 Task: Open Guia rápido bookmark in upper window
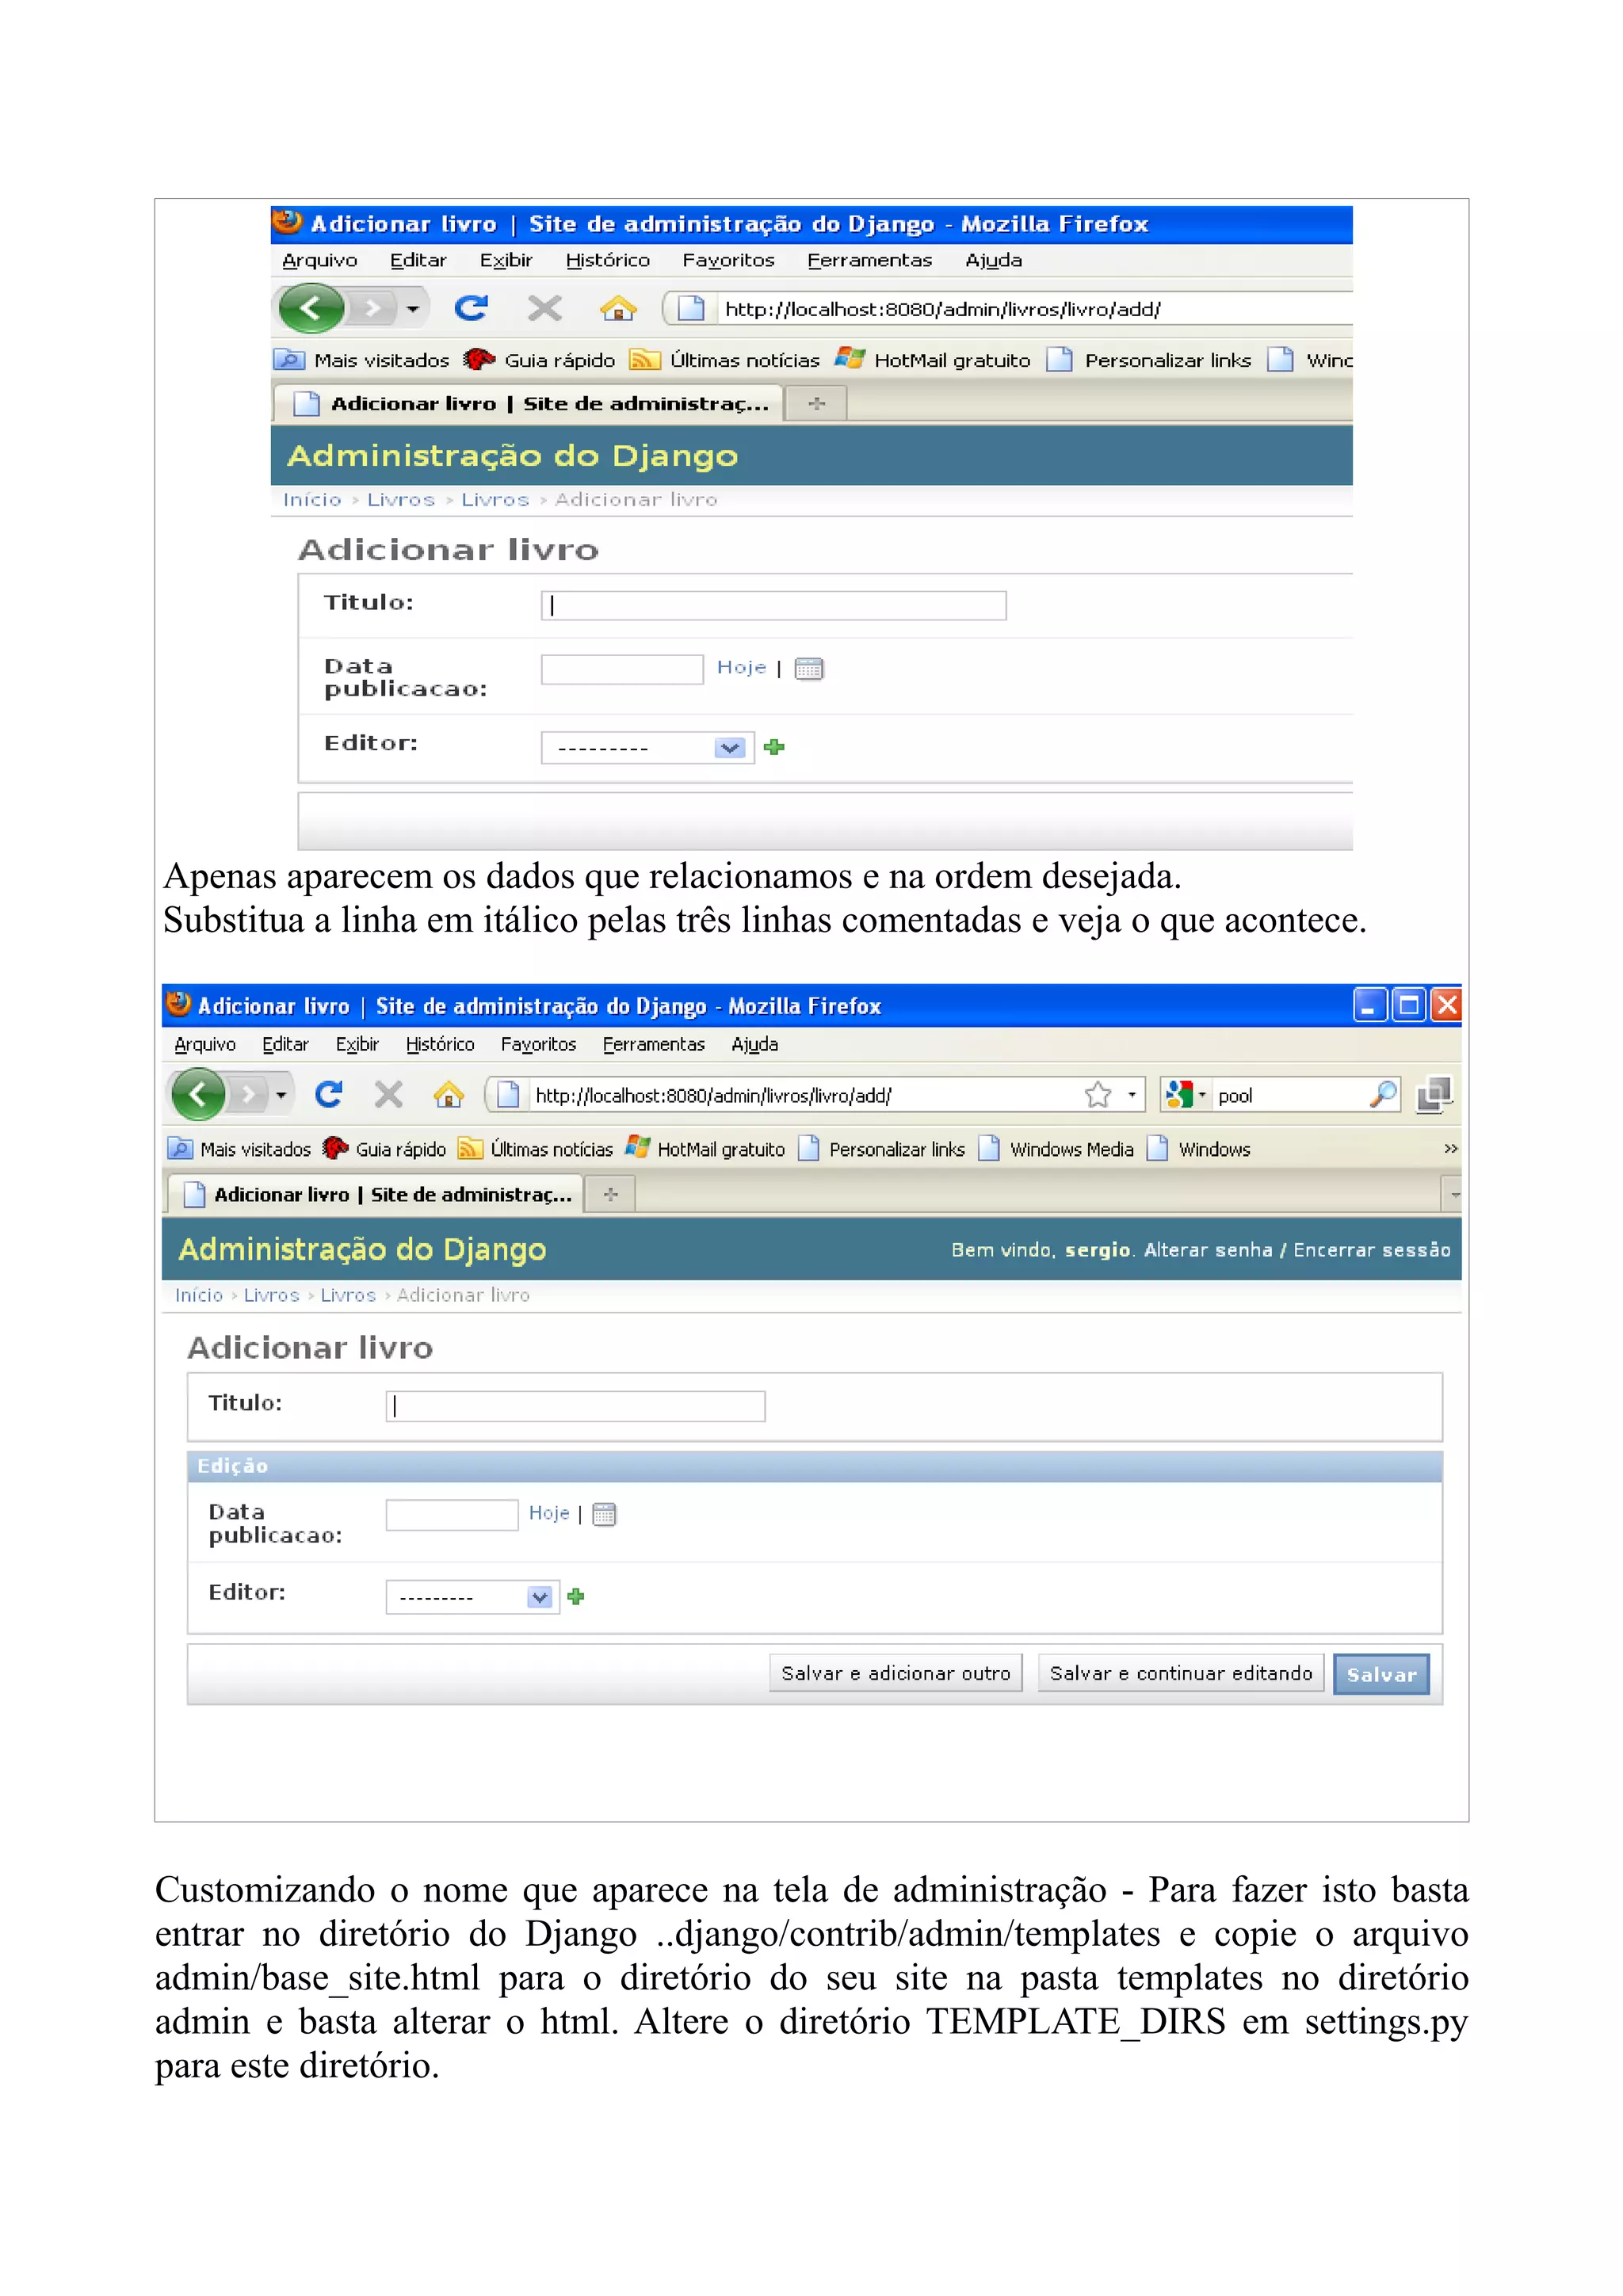tap(540, 360)
